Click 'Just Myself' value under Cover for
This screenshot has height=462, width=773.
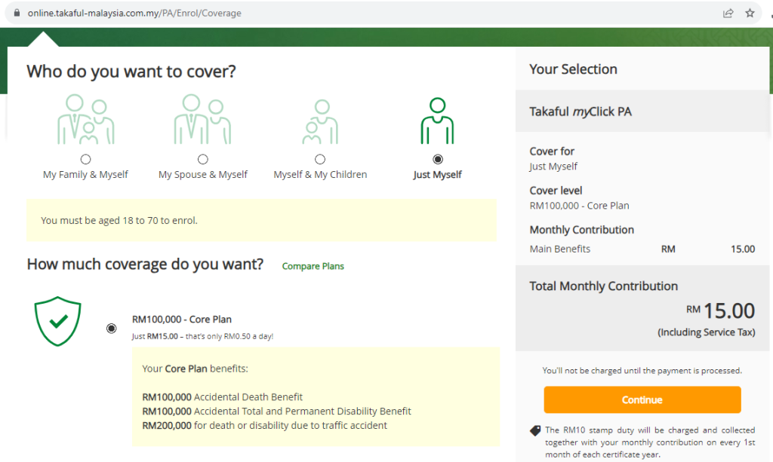tap(553, 167)
